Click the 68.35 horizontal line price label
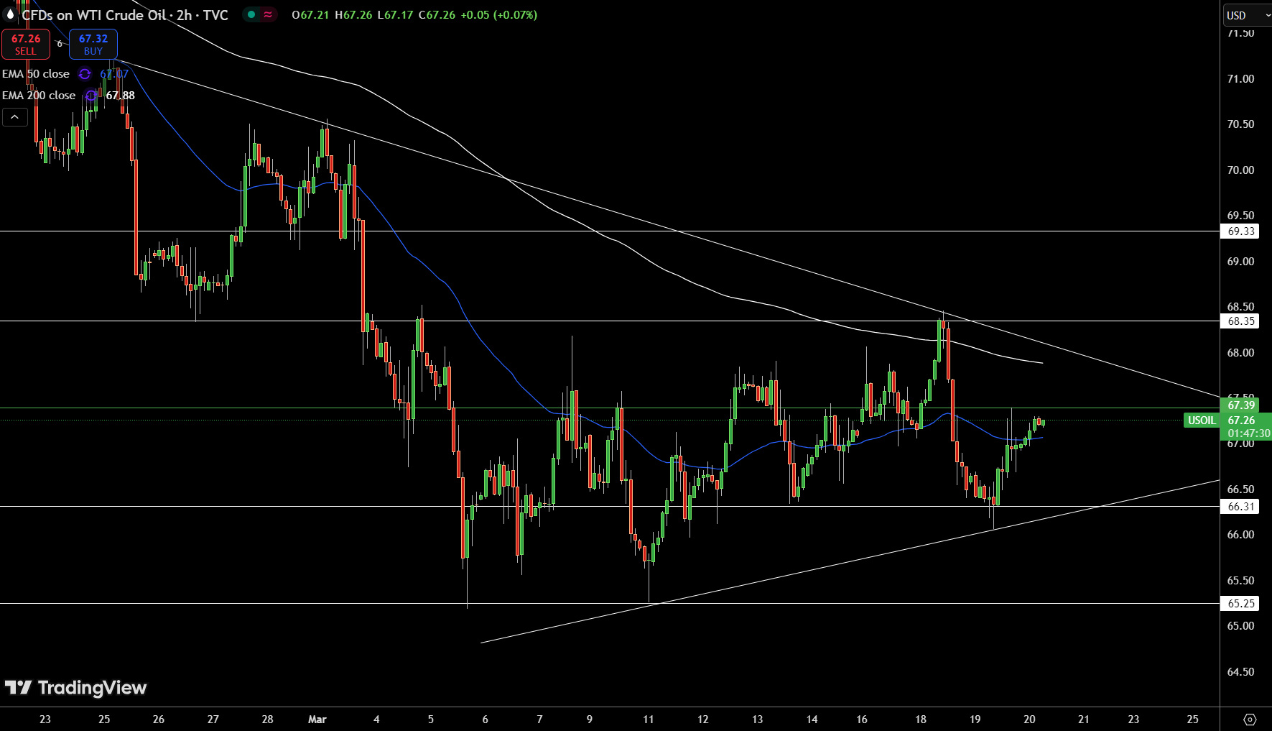The width and height of the screenshot is (1272, 731). click(1240, 321)
